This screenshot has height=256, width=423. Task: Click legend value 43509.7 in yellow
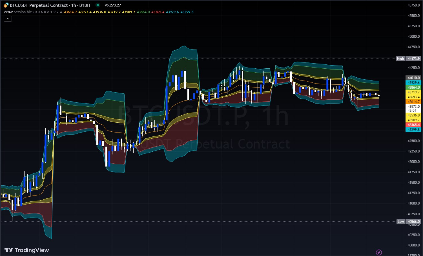pos(129,12)
